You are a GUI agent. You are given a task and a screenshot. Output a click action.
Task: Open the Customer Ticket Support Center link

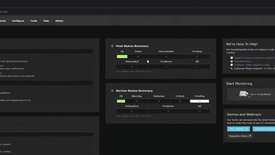coord(252,65)
